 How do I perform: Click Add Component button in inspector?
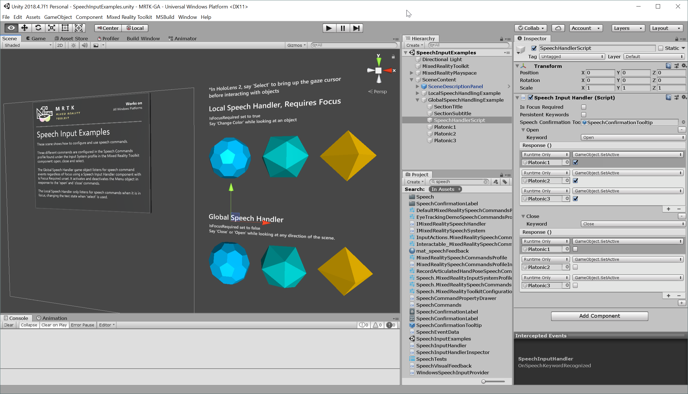599,316
